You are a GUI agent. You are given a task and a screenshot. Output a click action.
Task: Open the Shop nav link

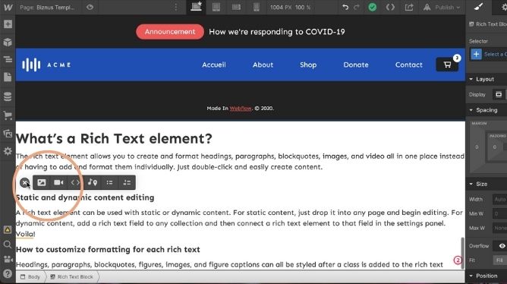pyautogui.click(x=308, y=65)
